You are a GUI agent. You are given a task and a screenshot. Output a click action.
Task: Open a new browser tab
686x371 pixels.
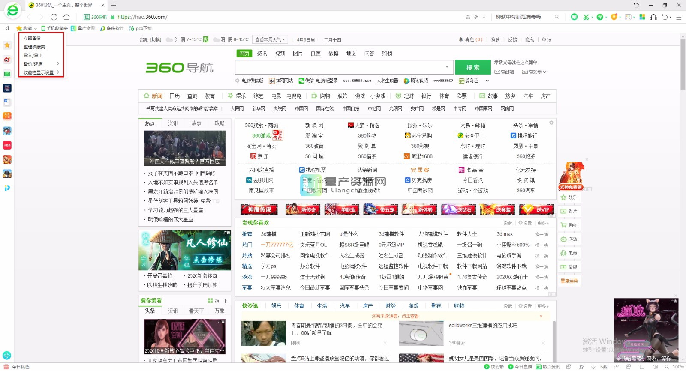114,5
